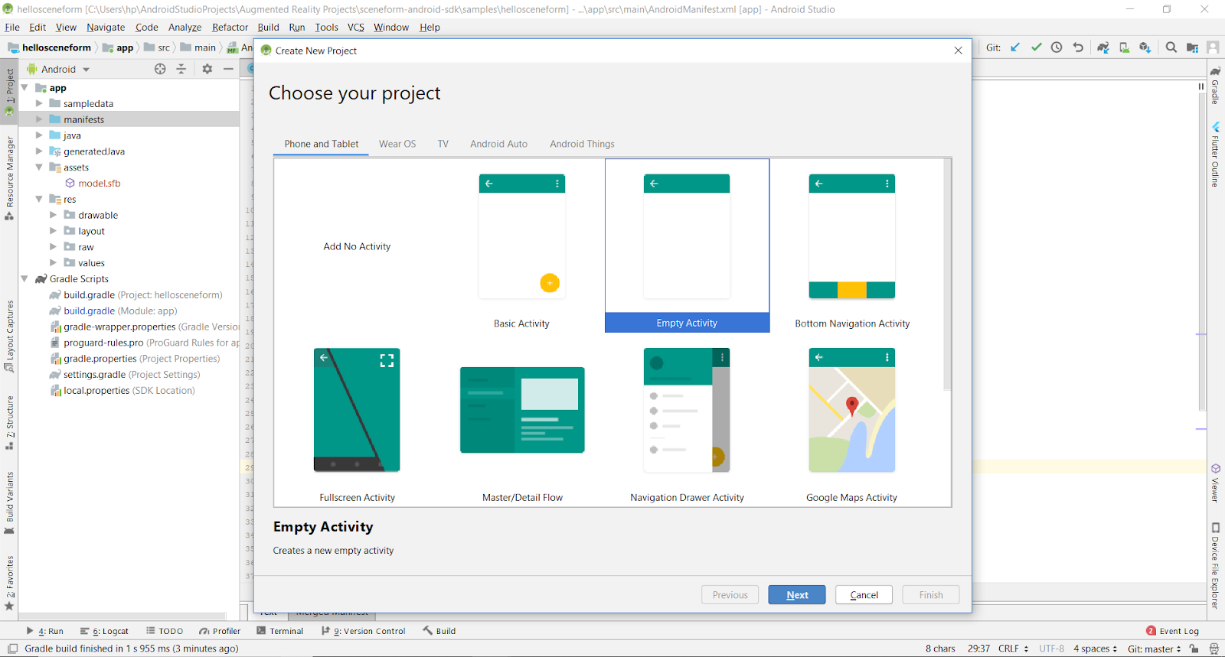Click the Next button
This screenshot has width=1225, height=657.
(797, 595)
